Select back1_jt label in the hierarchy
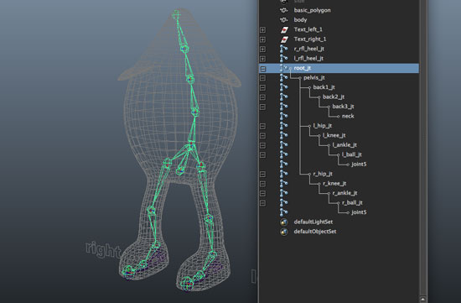Viewport: 461px width, 303px height. click(324, 87)
